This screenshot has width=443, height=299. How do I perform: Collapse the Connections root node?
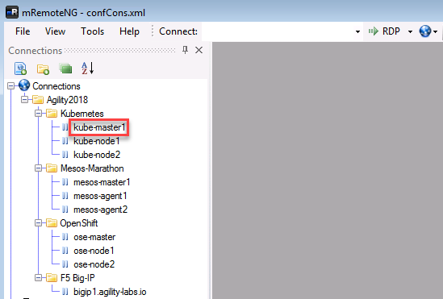[10, 85]
